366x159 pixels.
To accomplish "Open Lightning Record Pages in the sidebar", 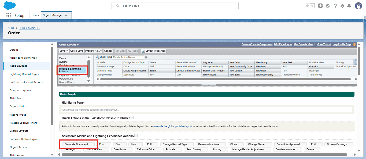I will (x=24, y=74).
